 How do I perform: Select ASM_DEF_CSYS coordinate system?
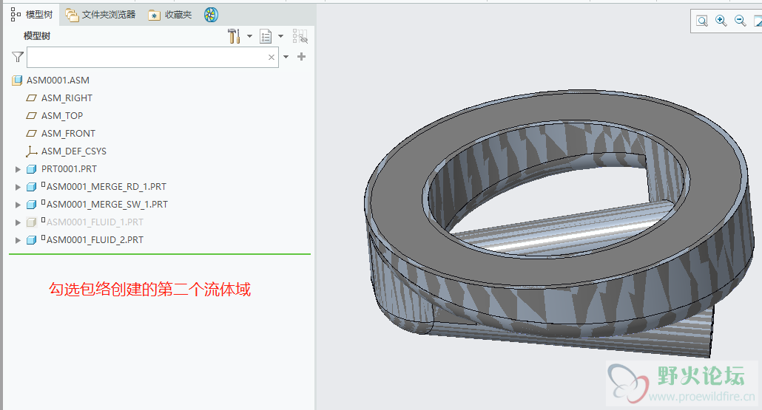[x=73, y=151]
